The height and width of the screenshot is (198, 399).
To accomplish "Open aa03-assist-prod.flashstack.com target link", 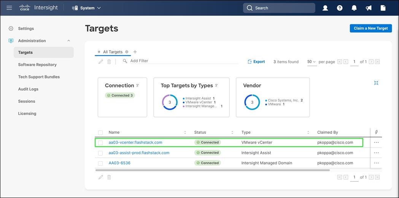I will click(x=139, y=153).
